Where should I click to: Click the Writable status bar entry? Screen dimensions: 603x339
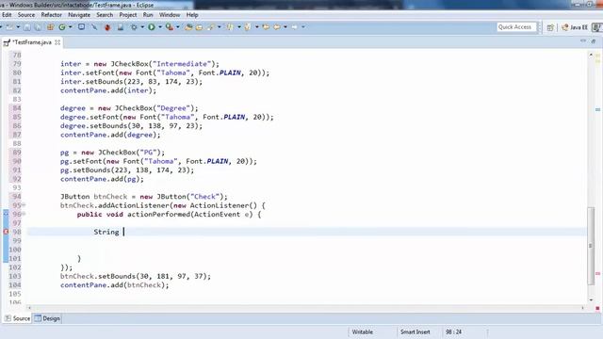[x=362, y=331]
